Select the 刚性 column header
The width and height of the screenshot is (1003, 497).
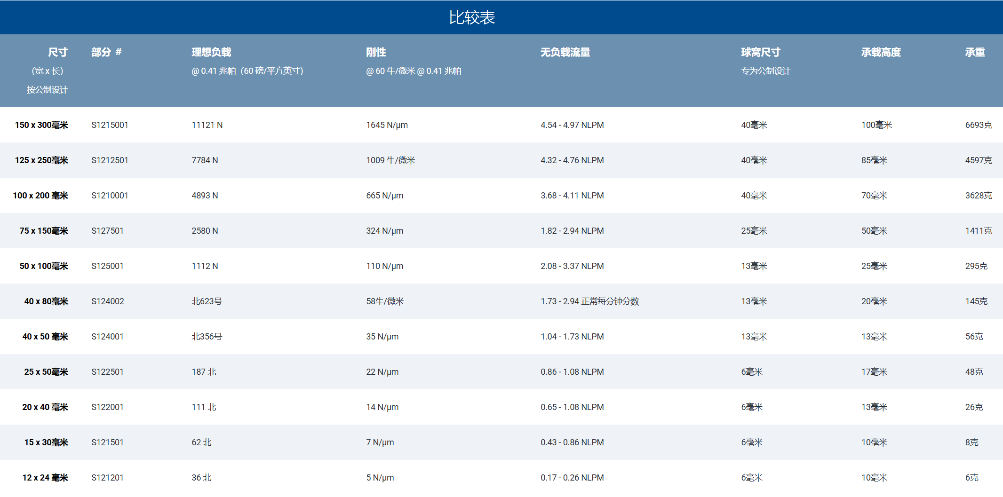(376, 52)
